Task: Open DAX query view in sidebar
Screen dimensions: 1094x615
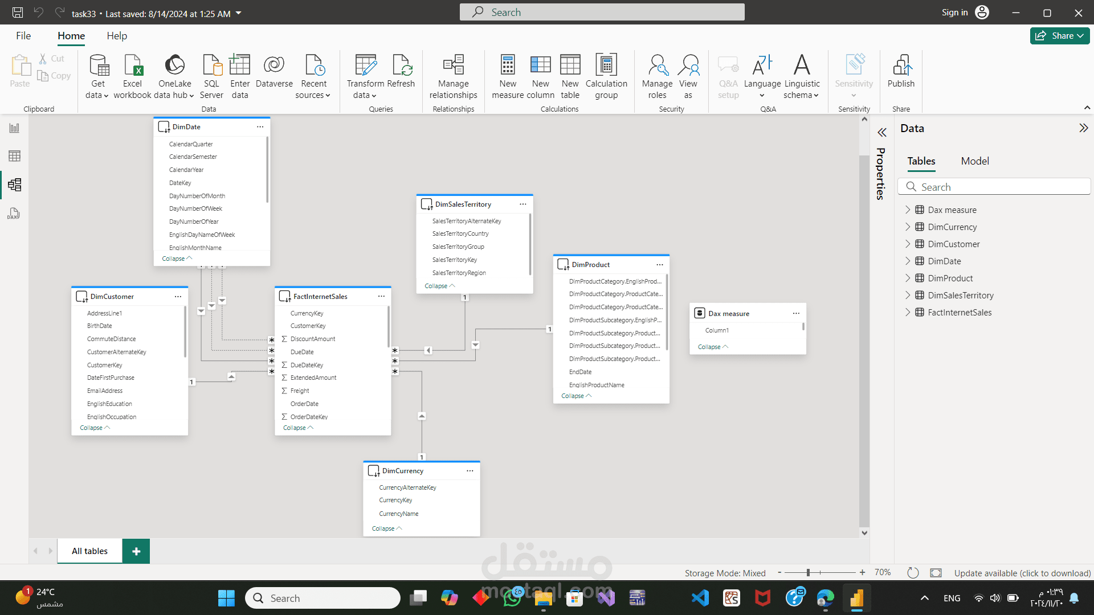Action: tap(14, 214)
